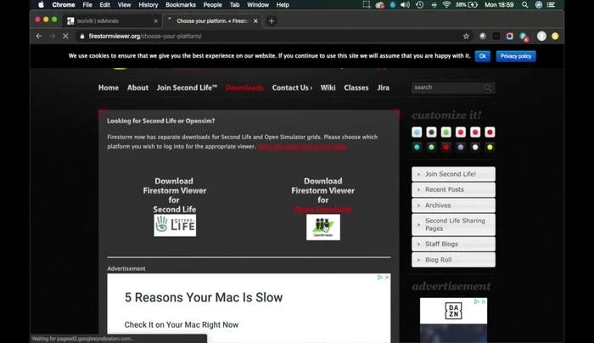
Task: Expand Second Life Sharing Pages section
Action: pos(453,224)
